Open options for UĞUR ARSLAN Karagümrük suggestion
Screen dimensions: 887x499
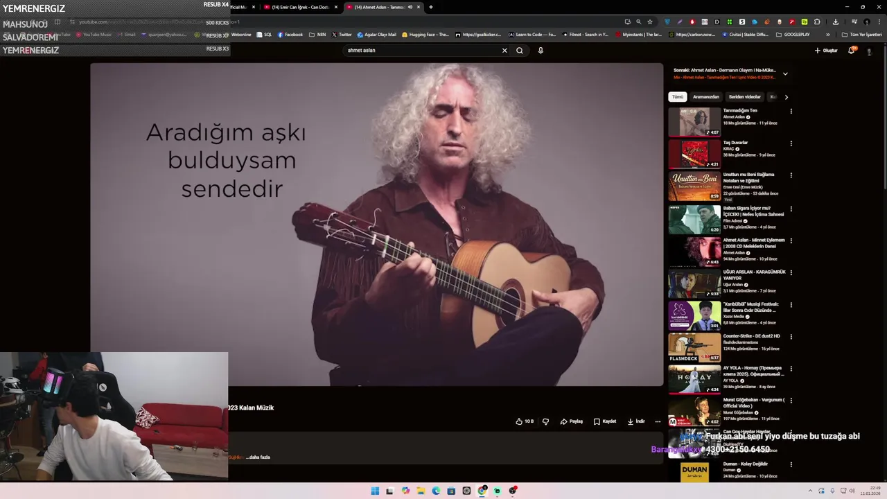pyautogui.click(x=791, y=272)
